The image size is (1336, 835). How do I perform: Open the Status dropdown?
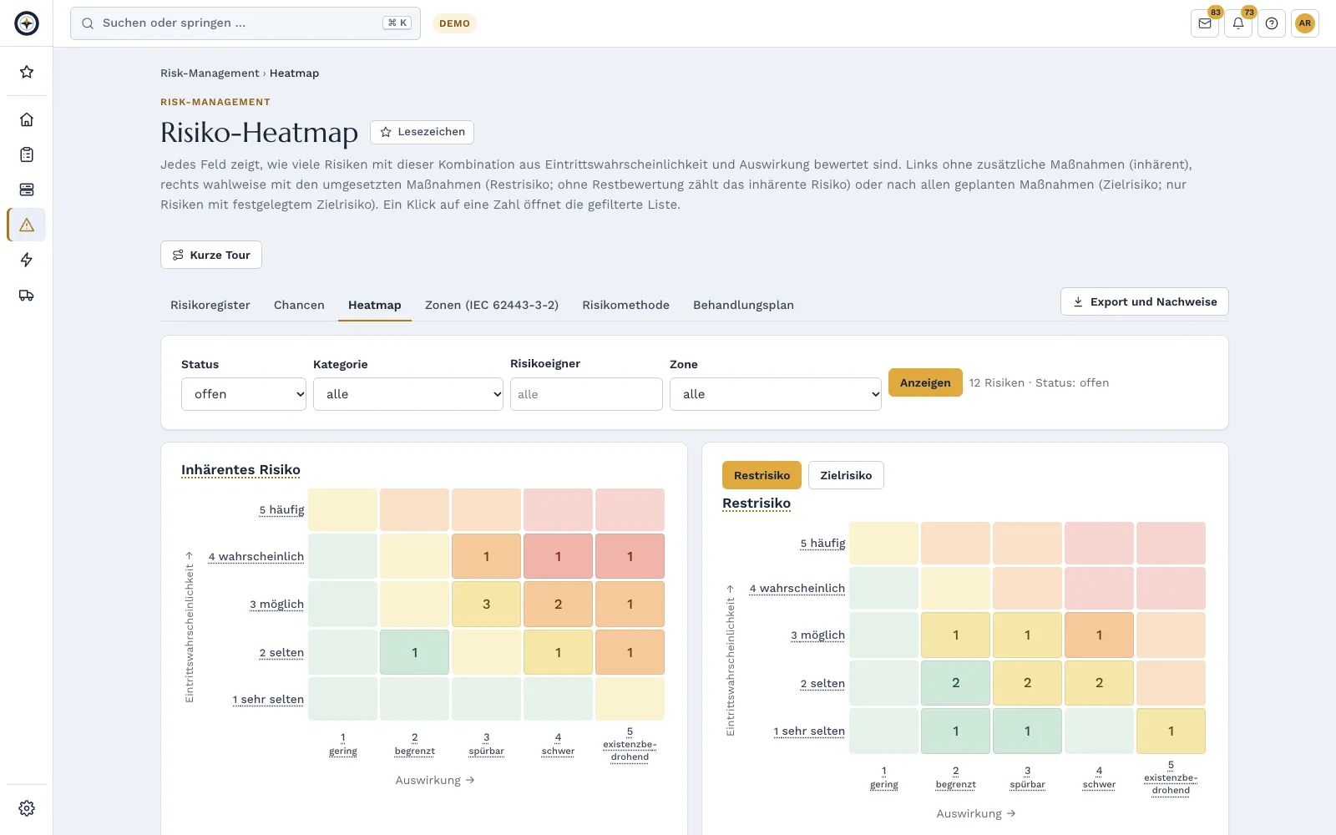tap(244, 394)
